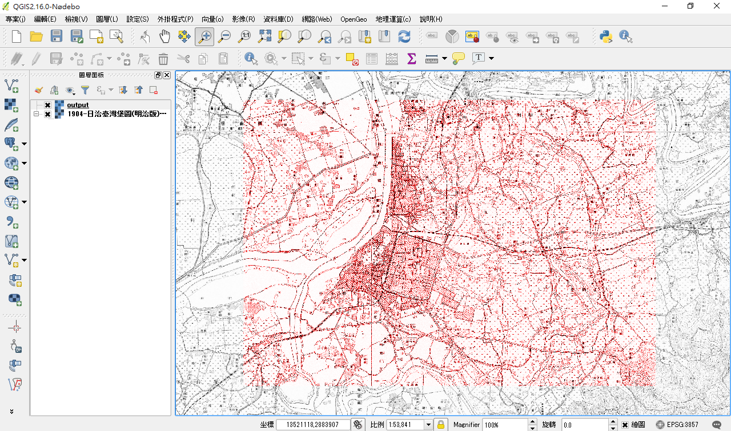Open the attribute table

(x=372, y=58)
